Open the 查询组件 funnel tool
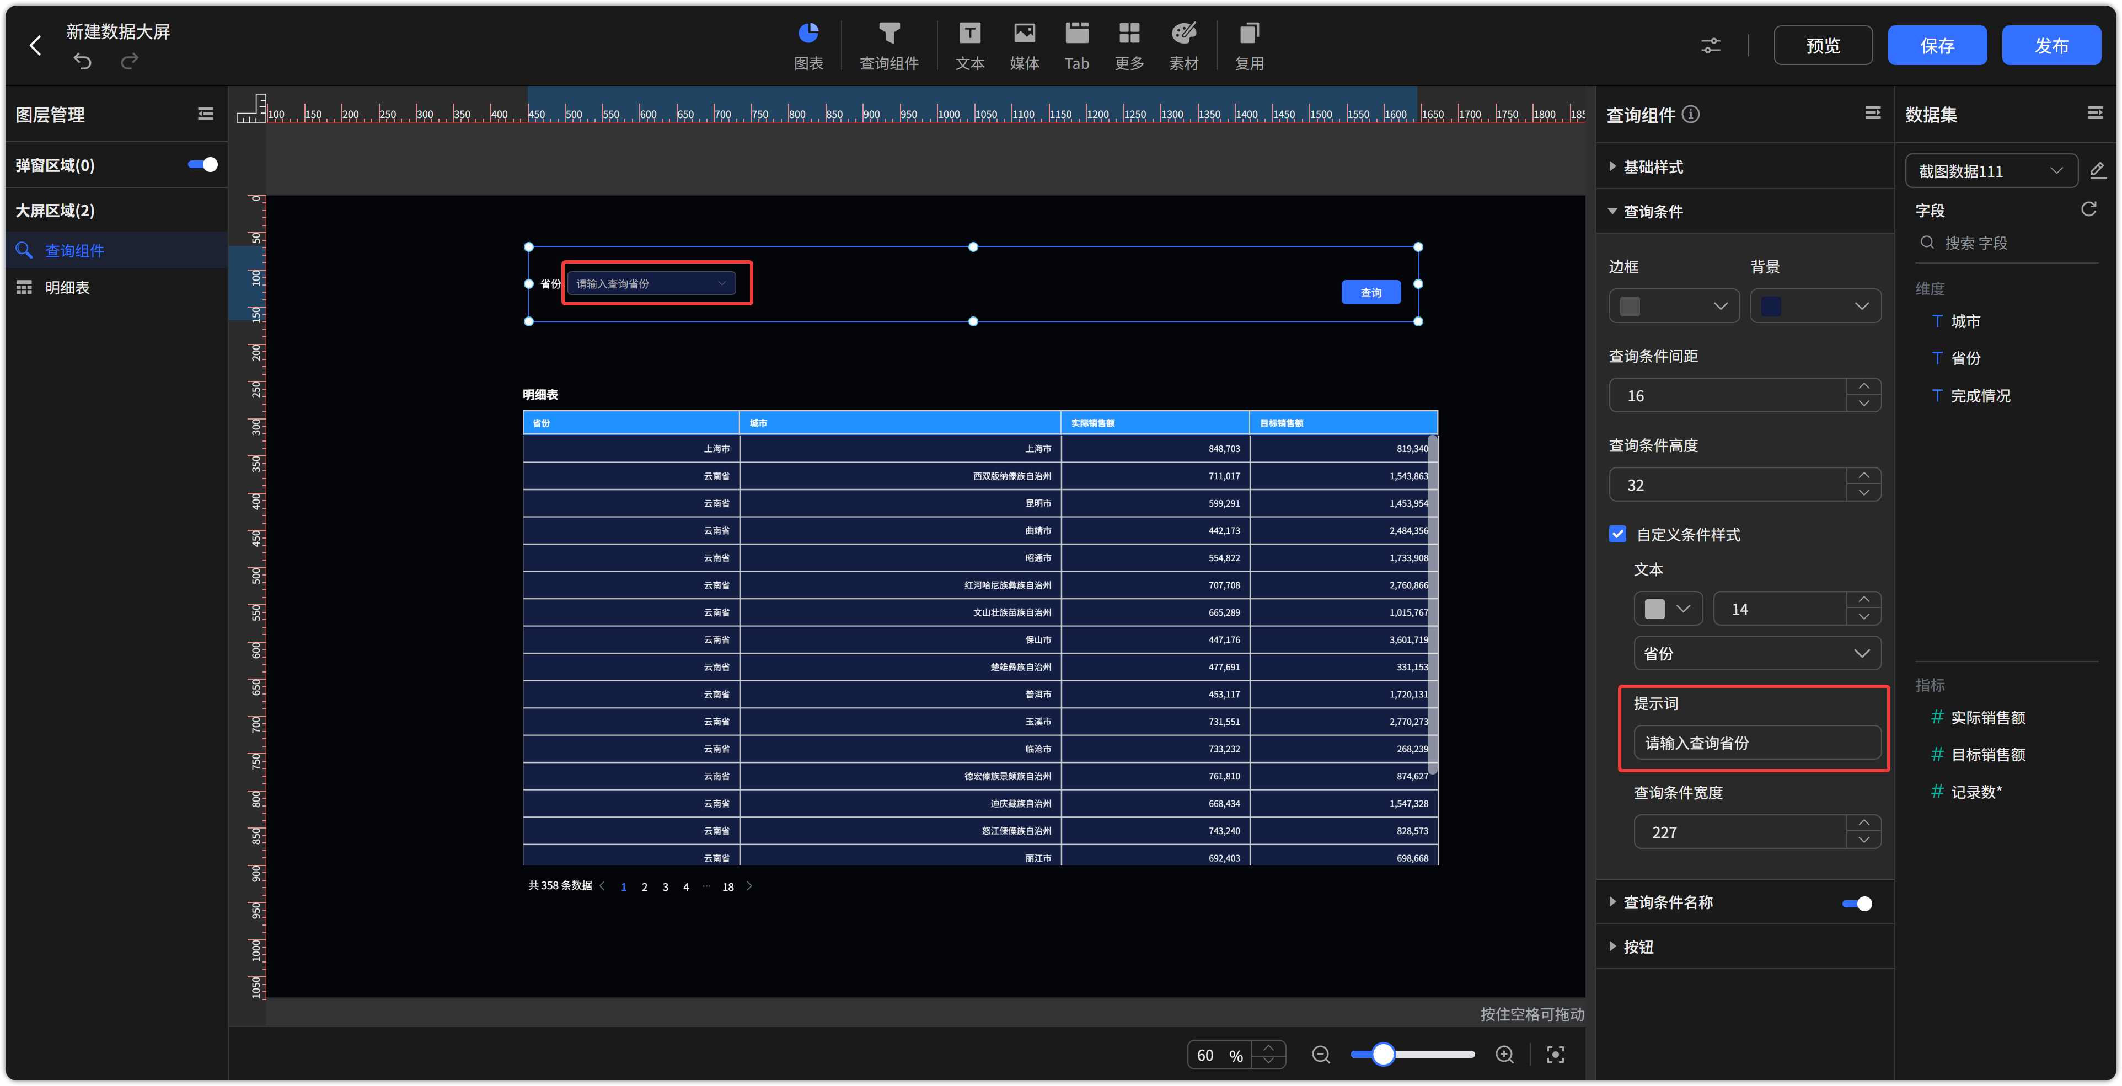This screenshot has width=2122, height=1086. (889, 45)
